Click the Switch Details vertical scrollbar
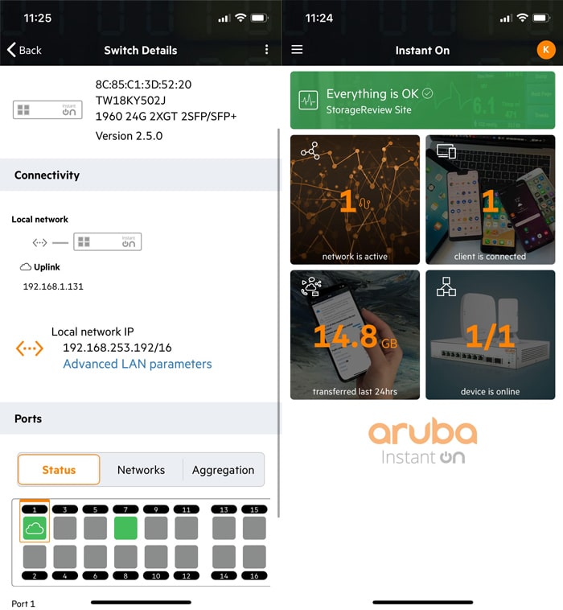The width and height of the screenshot is (563, 610). click(x=278, y=323)
